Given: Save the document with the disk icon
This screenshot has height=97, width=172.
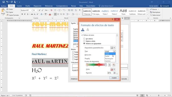Looking at the screenshot, I should click(x=3, y=2).
